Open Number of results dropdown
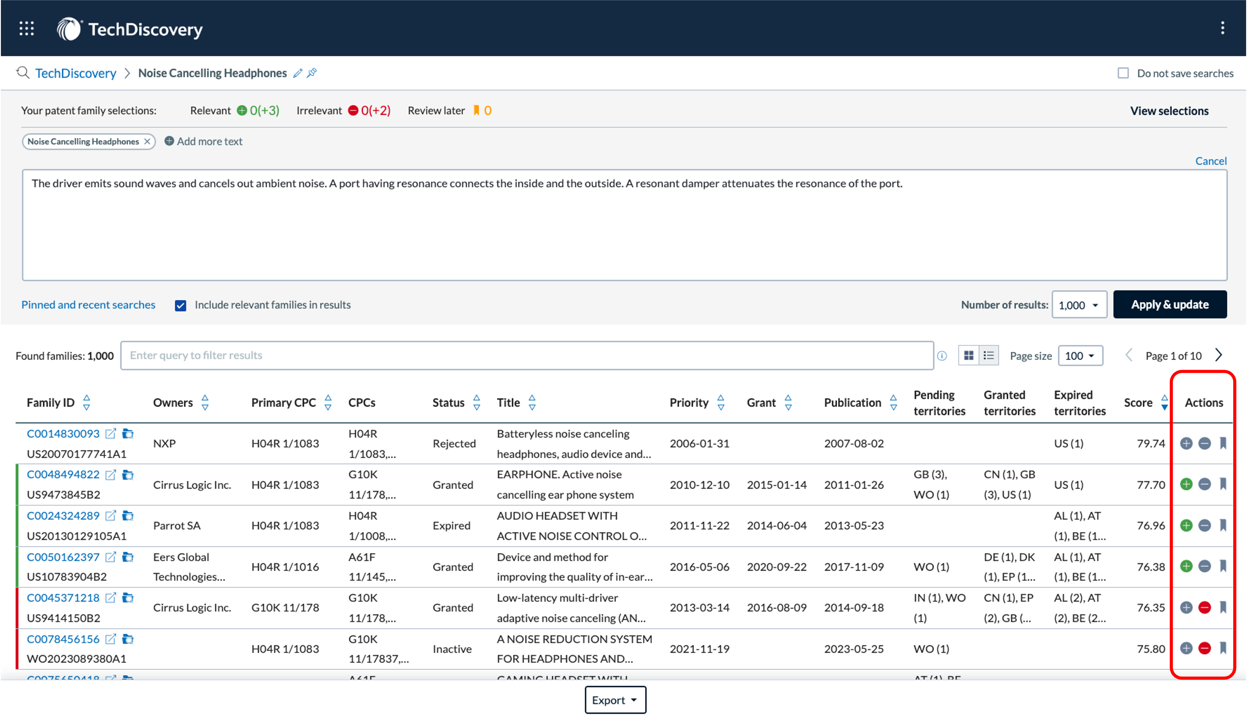 coord(1079,305)
